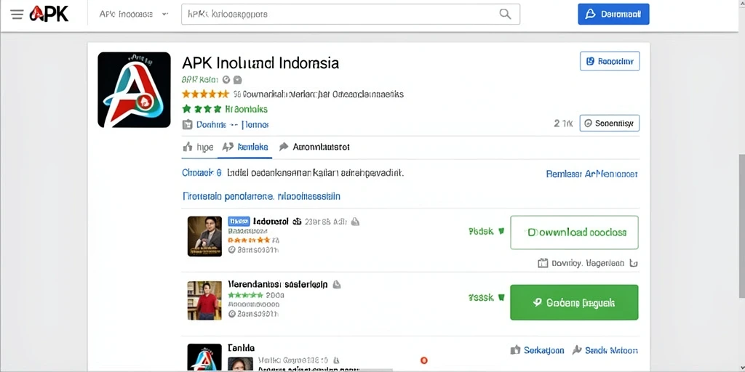745x372 pixels.
Task: Click the red circle icon in third row
Action: pos(424,360)
